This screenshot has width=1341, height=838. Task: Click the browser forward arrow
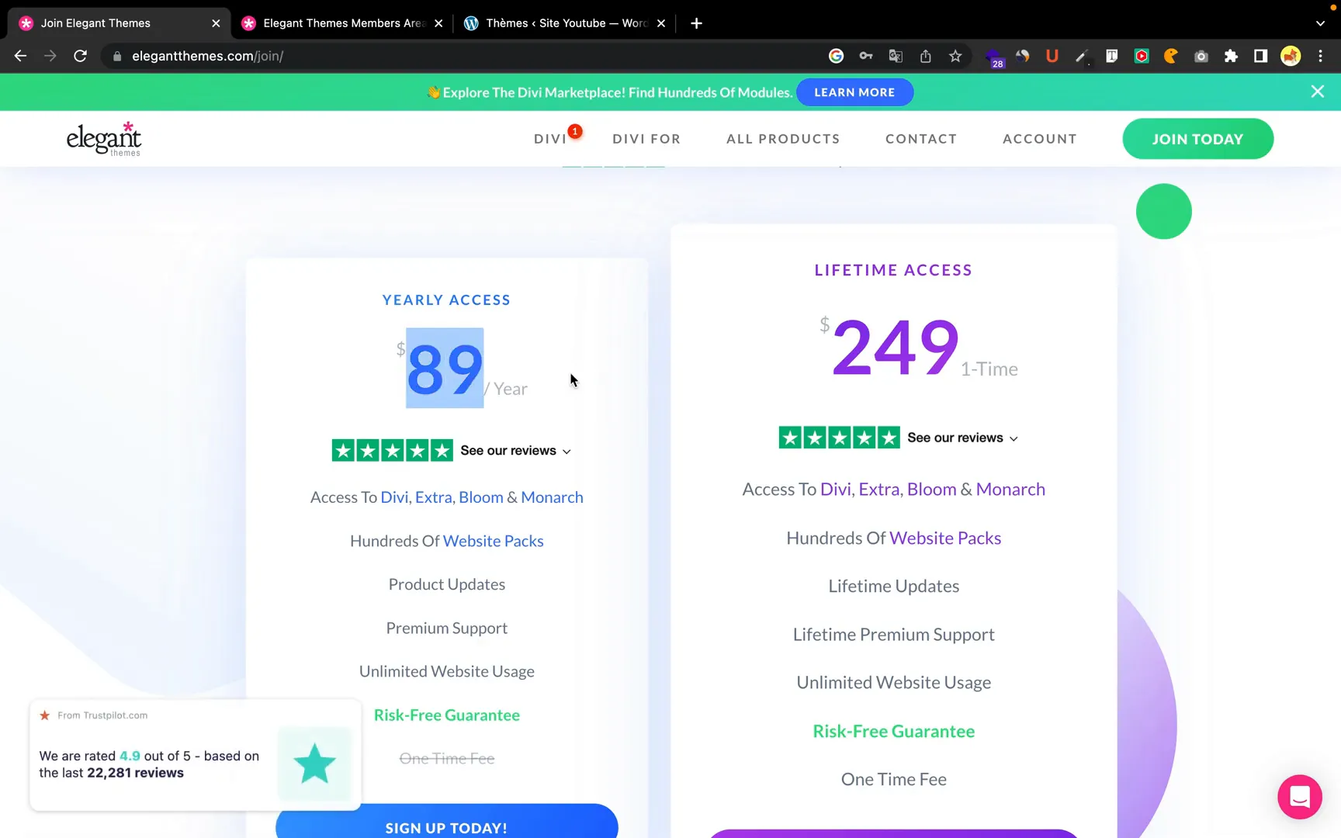(50, 56)
